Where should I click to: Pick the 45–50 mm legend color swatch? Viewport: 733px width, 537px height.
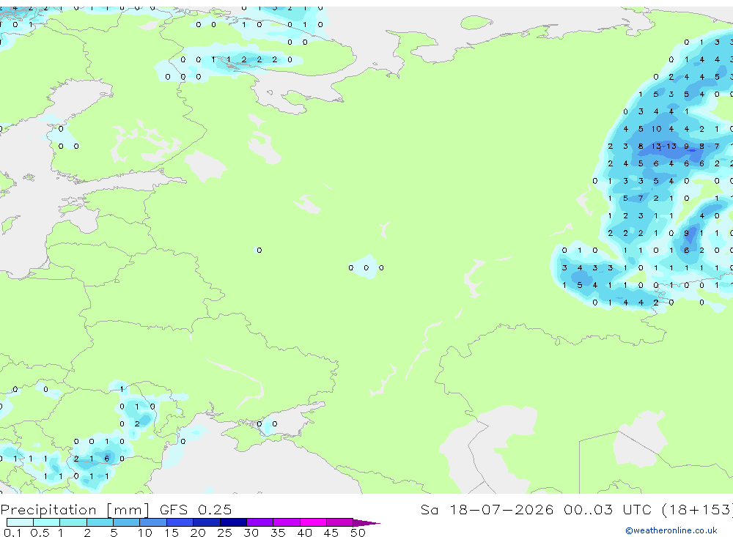coord(340,522)
